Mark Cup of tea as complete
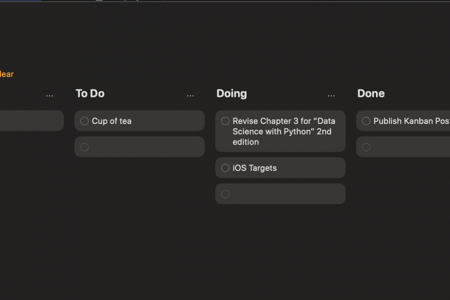This screenshot has height=300, width=450. tap(84, 121)
